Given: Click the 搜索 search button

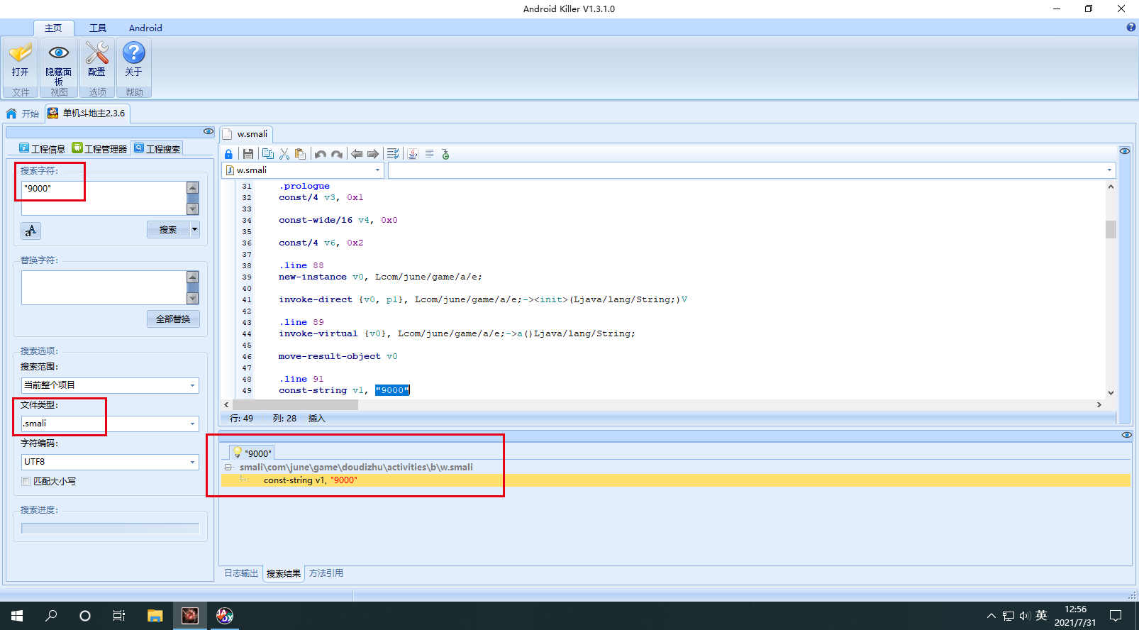Looking at the screenshot, I should 168,229.
